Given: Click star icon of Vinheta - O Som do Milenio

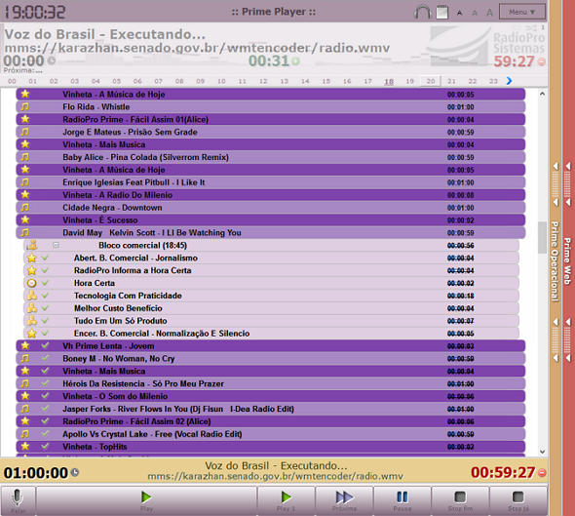Looking at the screenshot, I should pyautogui.click(x=25, y=396).
